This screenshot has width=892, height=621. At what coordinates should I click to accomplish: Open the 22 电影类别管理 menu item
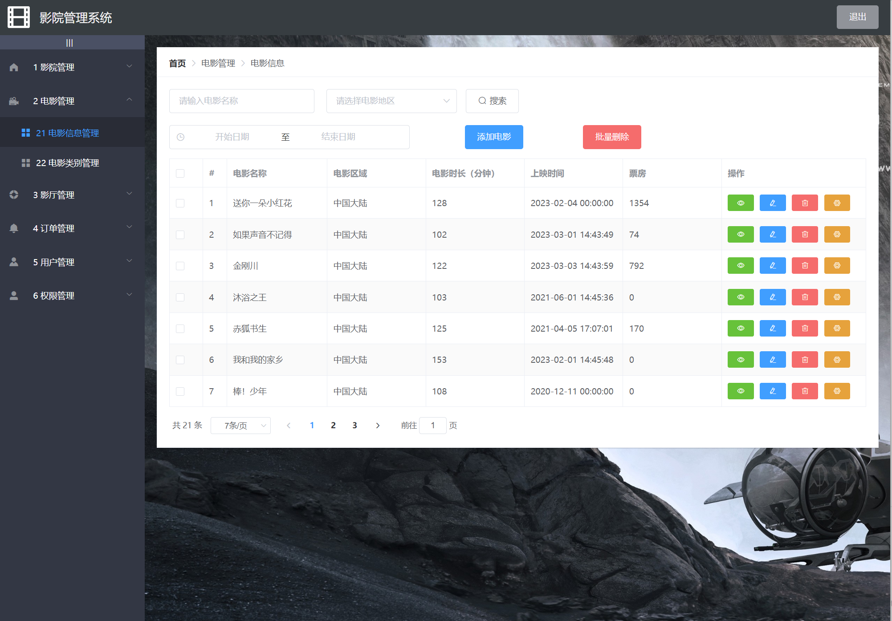click(x=67, y=163)
